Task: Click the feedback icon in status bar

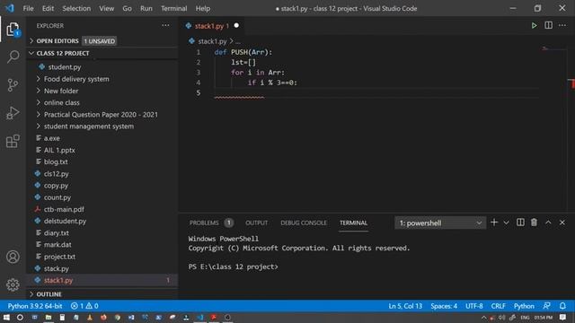Action: pyautogui.click(x=547, y=305)
